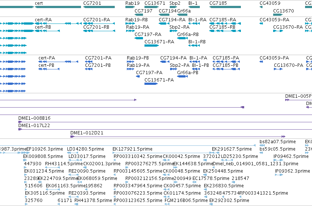Screen dimensions: 312x206
Task: Click the Sbp2-PA protein label
Action: click(180, 65)
